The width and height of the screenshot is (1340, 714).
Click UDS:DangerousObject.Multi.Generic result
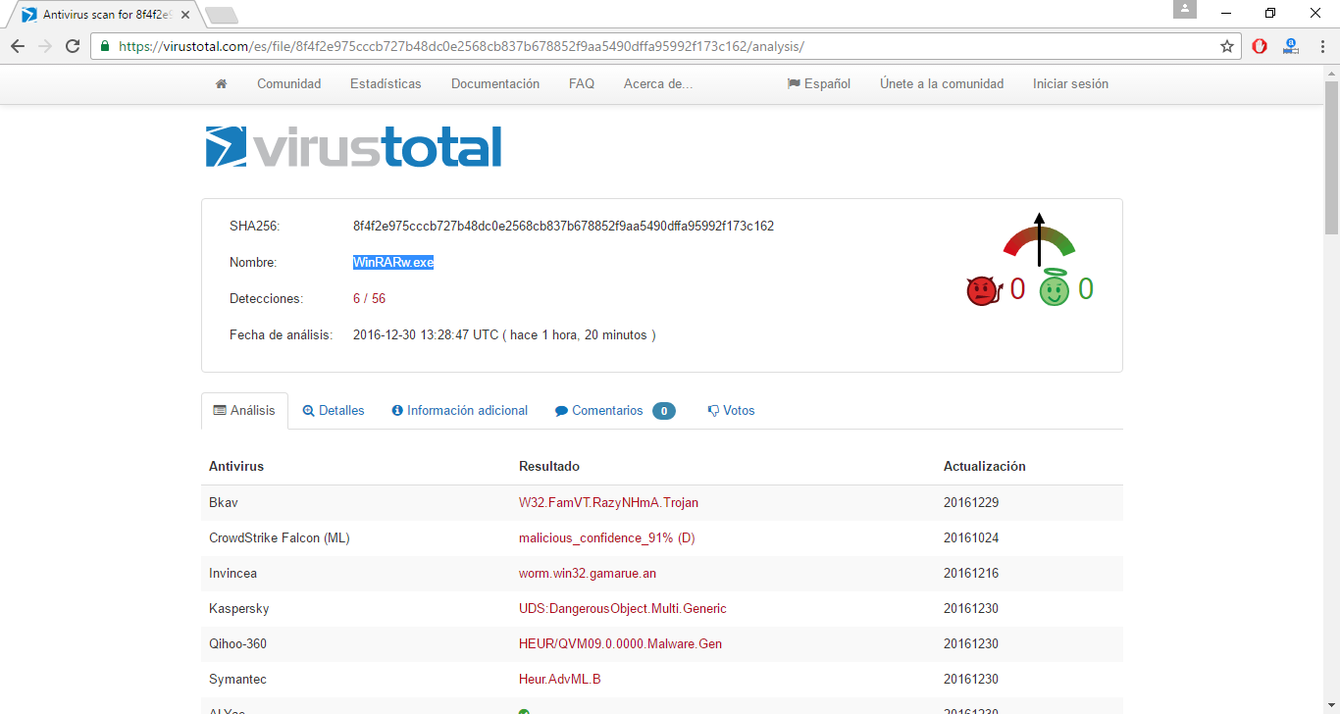[x=623, y=609]
